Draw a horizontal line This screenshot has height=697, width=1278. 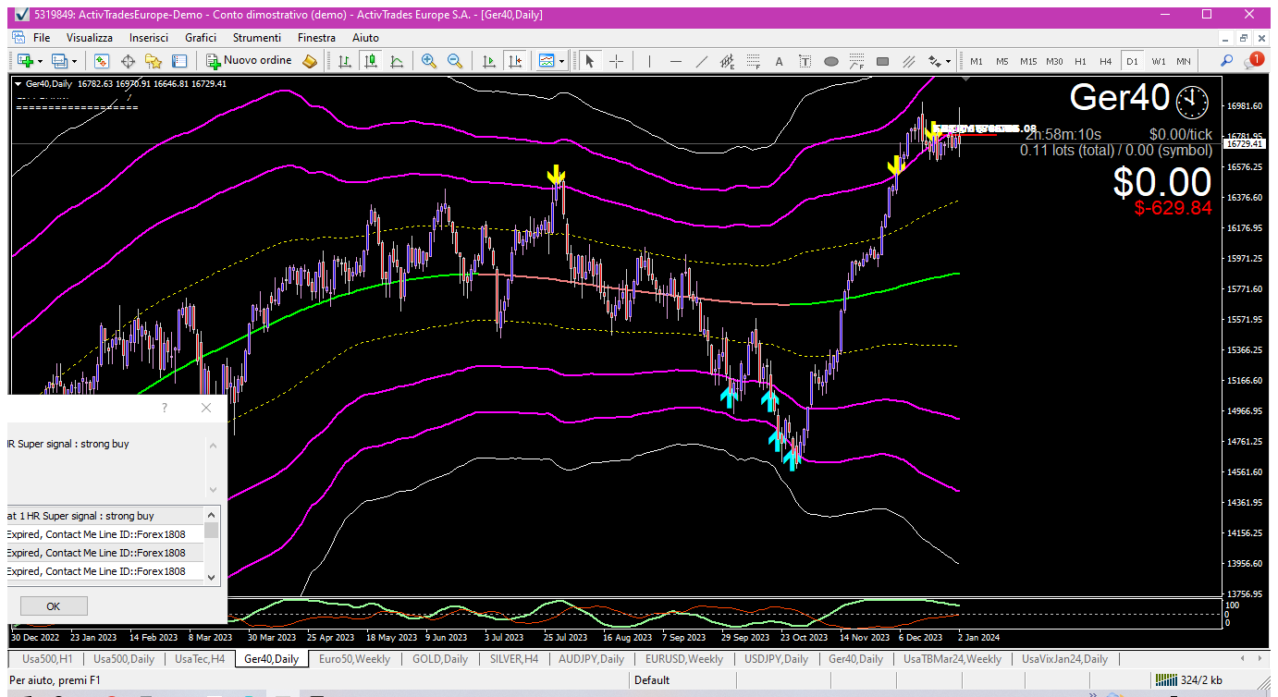click(676, 61)
